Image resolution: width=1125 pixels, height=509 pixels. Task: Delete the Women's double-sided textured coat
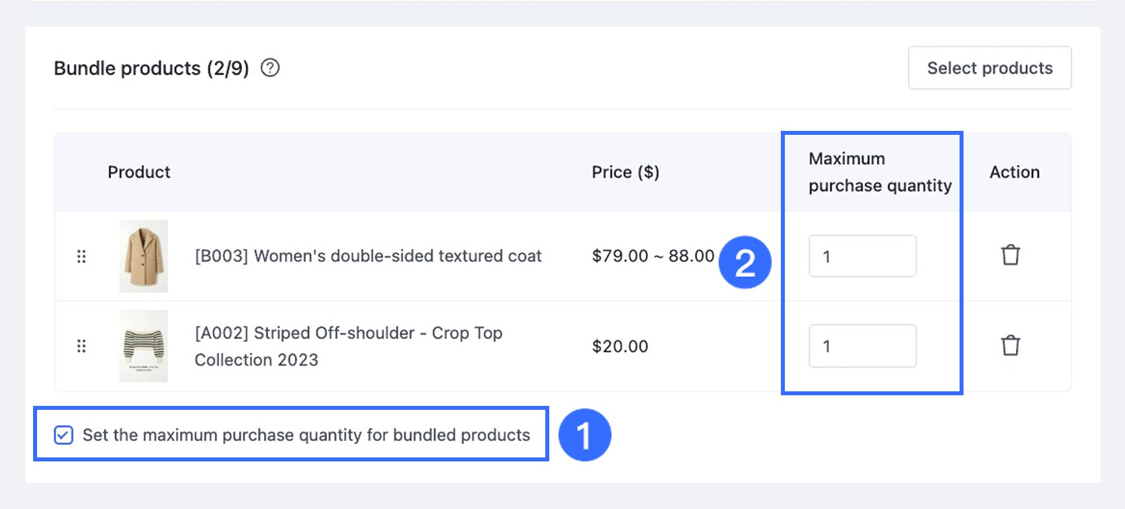[x=1011, y=255]
